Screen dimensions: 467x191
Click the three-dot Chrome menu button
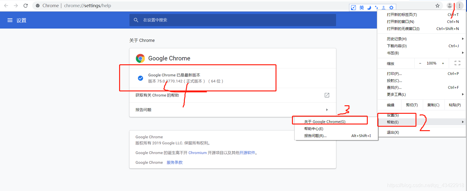(x=459, y=6)
